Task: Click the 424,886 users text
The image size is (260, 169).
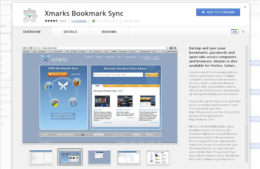Action: point(131,21)
